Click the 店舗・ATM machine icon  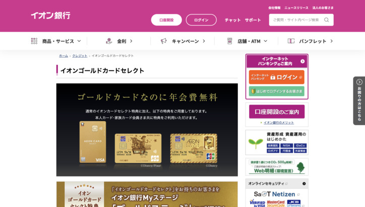(x=230, y=41)
